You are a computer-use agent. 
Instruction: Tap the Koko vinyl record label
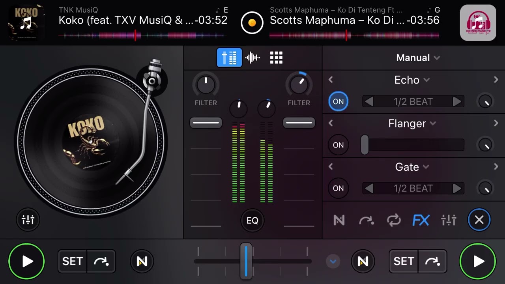point(91,142)
